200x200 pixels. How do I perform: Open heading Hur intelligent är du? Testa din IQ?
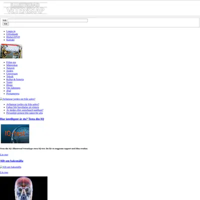click(22, 119)
